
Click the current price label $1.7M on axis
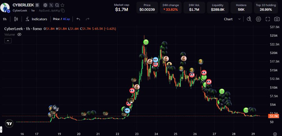(274, 116)
